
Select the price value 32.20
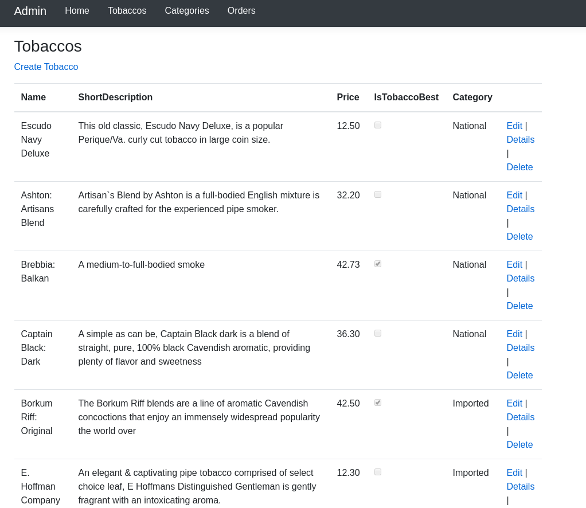tap(348, 195)
